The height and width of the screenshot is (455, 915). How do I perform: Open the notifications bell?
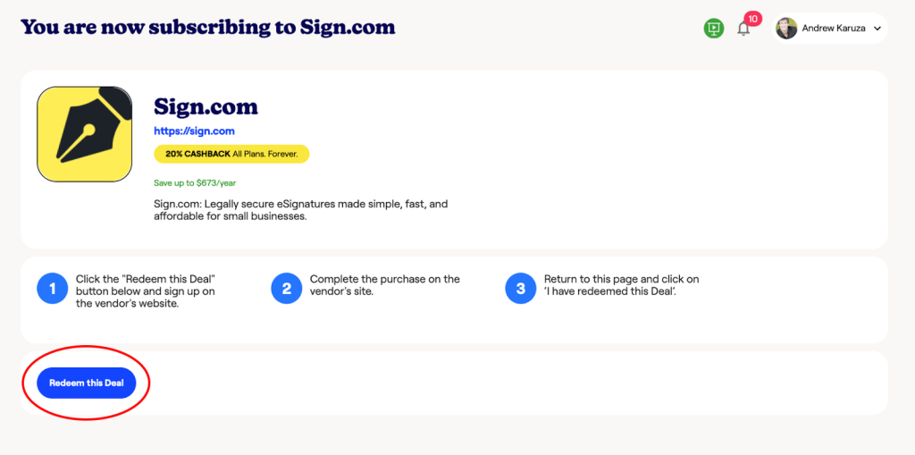[x=743, y=29]
